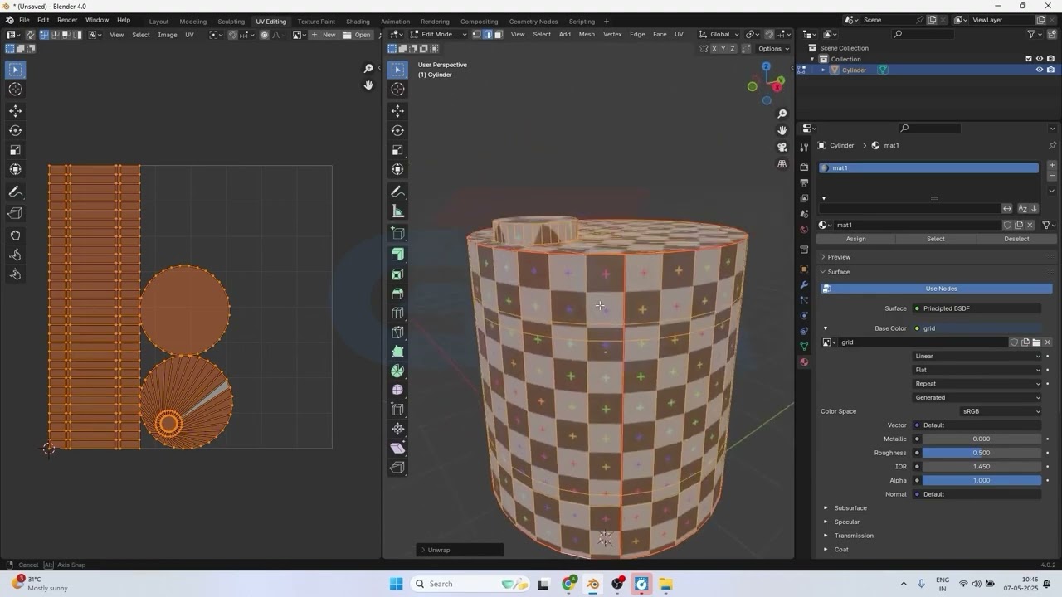Switch to Modeling workspace tab
Image resolution: width=1062 pixels, height=597 pixels.
[x=193, y=22]
